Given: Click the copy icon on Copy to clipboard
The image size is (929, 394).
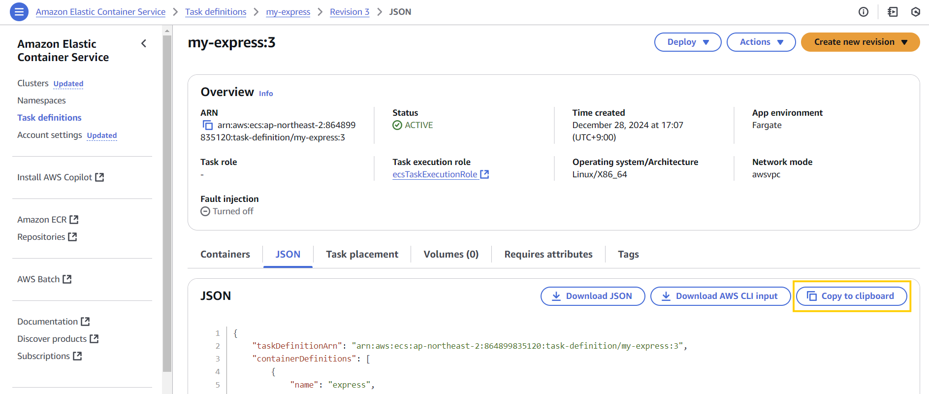Looking at the screenshot, I should (812, 296).
